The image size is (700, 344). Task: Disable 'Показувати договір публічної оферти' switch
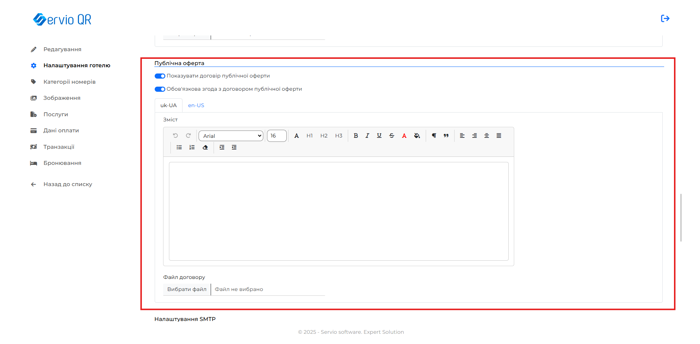[x=160, y=76]
